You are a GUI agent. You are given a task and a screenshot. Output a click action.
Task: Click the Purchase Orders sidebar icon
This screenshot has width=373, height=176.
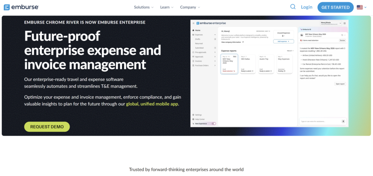pyautogui.click(x=193, y=65)
